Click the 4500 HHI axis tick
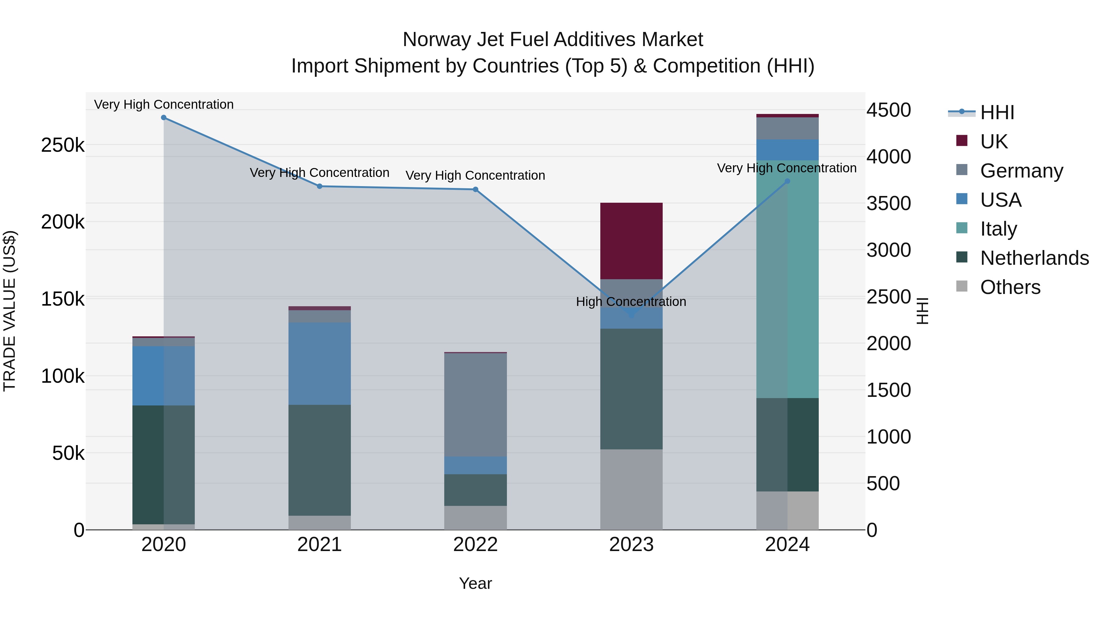The width and height of the screenshot is (1106, 622). pyautogui.click(x=889, y=110)
